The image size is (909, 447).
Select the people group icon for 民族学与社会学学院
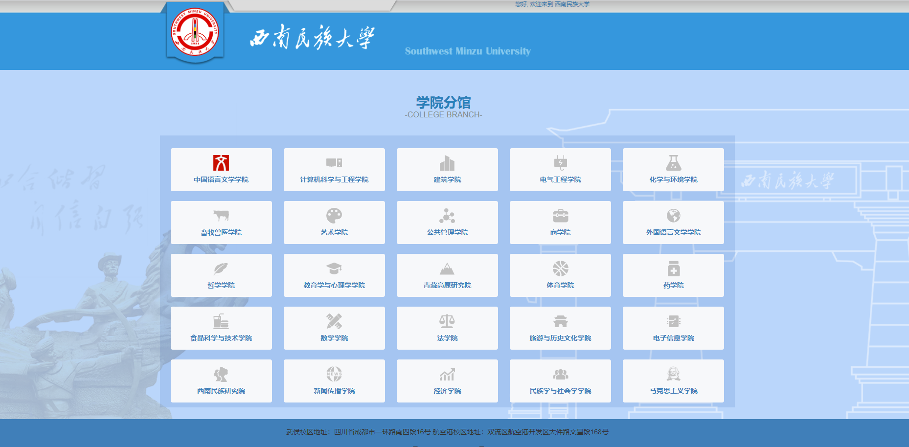tap(560, 374)
